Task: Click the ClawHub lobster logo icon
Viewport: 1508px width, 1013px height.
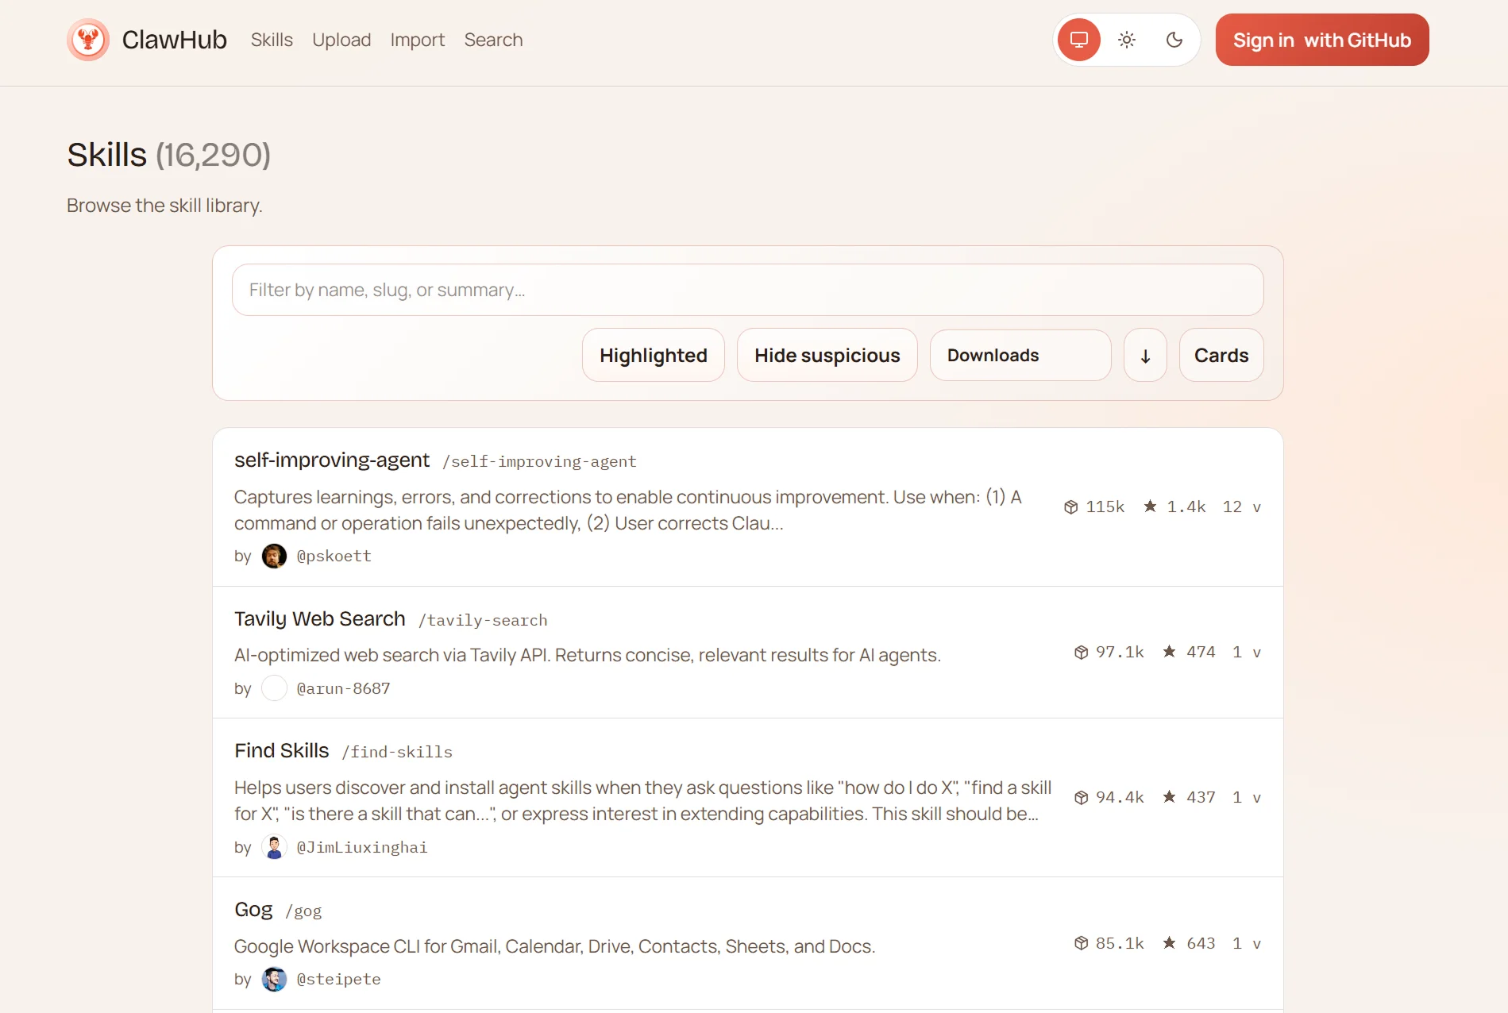Action: pos(88,40)
